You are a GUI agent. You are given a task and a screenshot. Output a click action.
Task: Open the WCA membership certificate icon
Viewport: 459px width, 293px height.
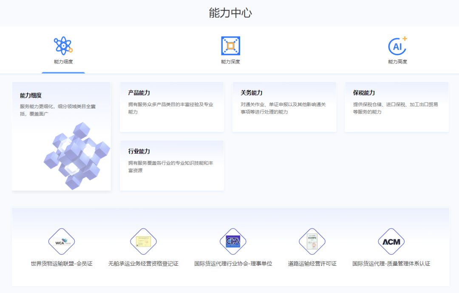tap(62, 242)
